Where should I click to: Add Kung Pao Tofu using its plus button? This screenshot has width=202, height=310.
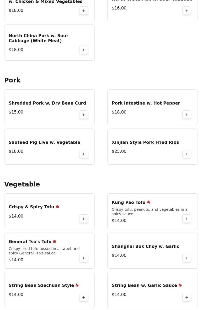click(187, 219)
